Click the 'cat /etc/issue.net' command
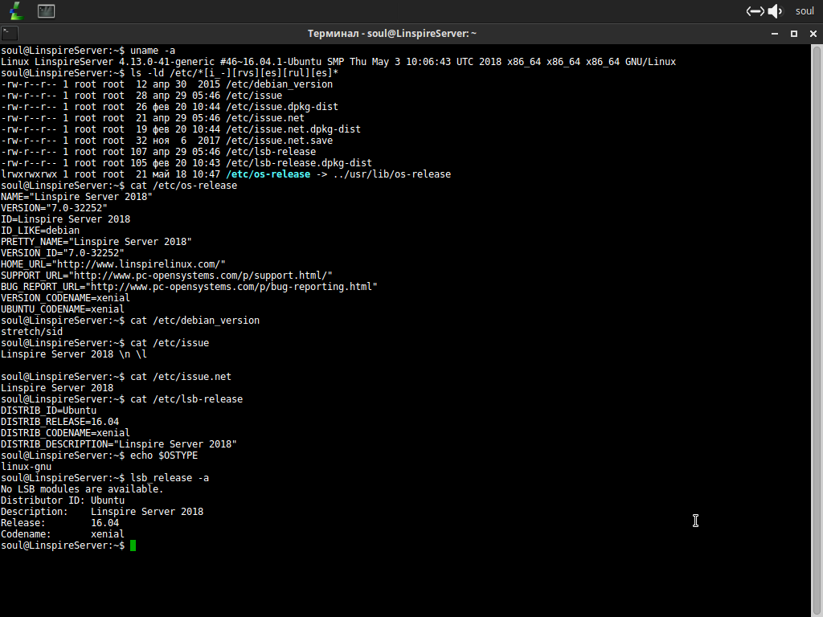823x617 pixels. click(181, 377)
